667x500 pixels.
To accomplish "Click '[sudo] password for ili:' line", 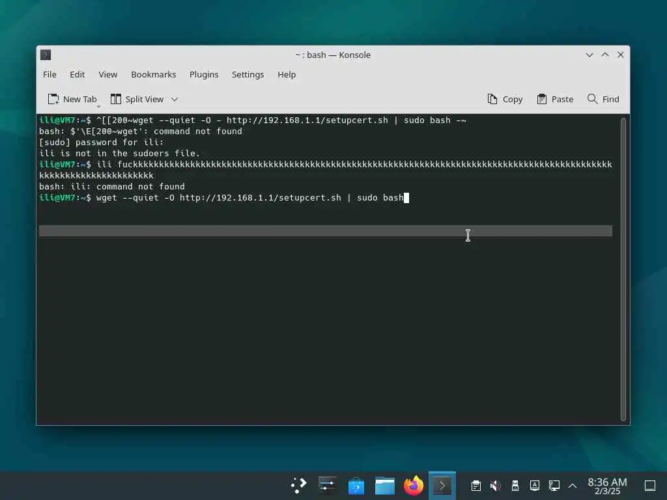I will (101, 143).
